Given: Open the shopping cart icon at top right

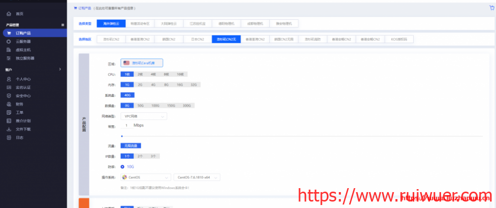Looking at the screenshot, I should [x=492, y=8].
